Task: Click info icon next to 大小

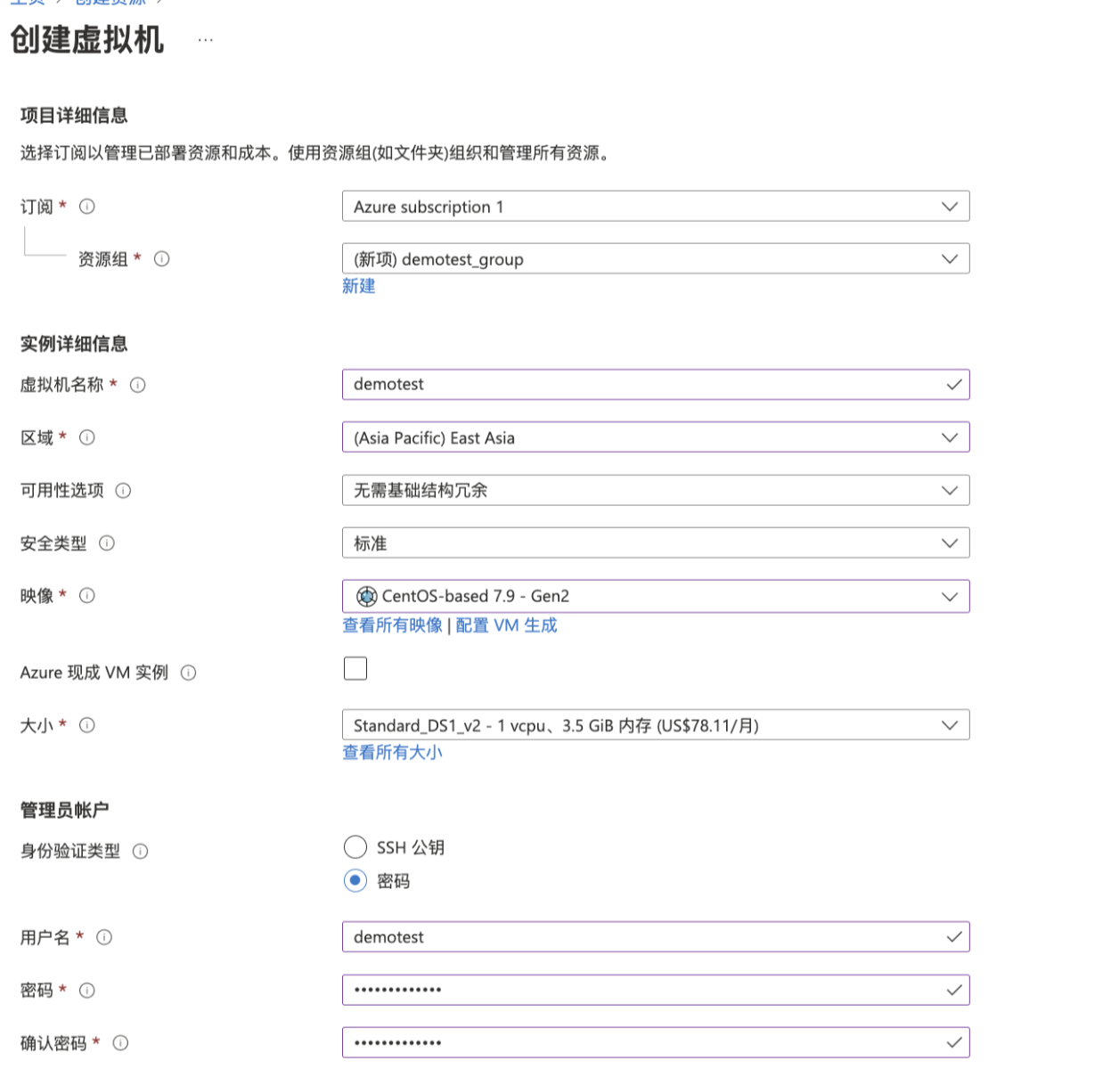Action: coord(87,725)
